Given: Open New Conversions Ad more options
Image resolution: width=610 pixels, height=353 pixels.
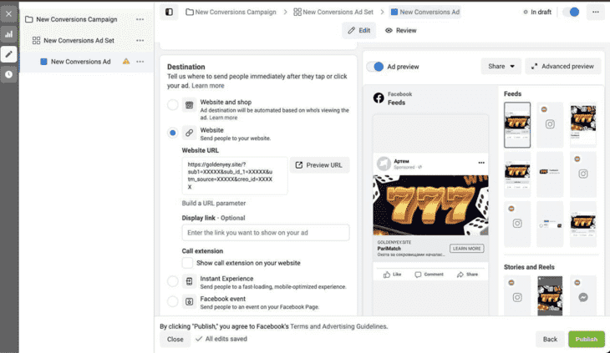Looking at the screenshot, I should (x=140, y=62).
